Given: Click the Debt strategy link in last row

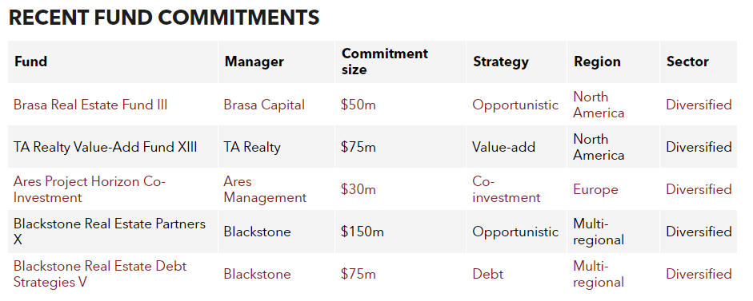Looking at the screenshot, I should pos(488,274).
